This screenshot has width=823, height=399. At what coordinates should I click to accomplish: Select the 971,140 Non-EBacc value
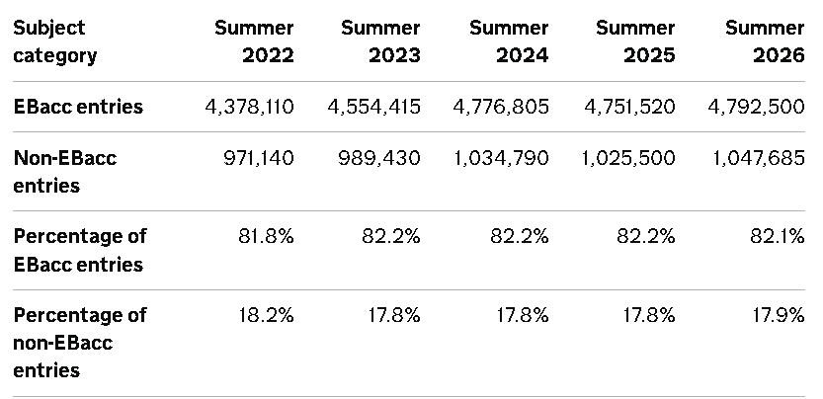coord(259,158)
